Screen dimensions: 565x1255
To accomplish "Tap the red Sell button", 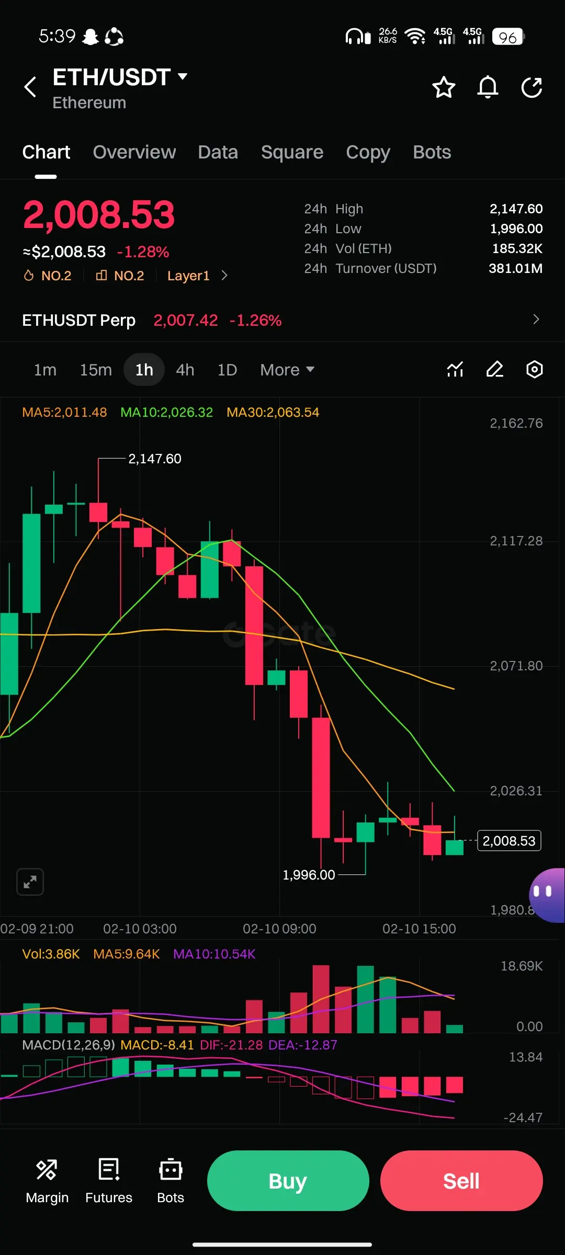I will (x=461, y=1181).
